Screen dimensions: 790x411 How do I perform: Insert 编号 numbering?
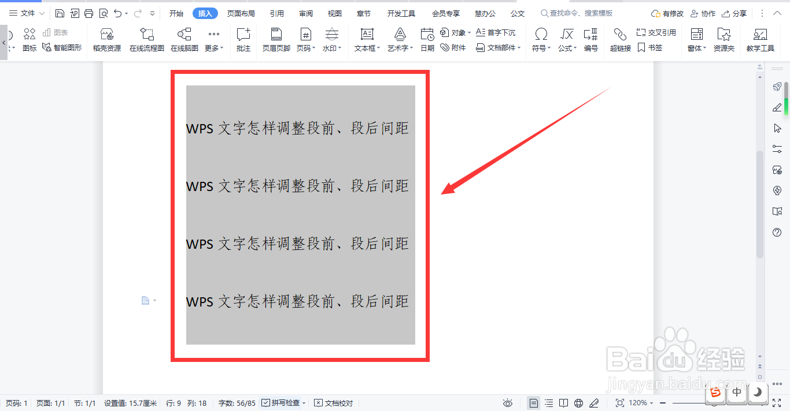[590, 40]
